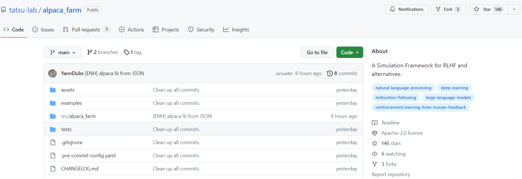Image resolution: width=522 pixels, height=179 pixels.
Task: View the 8 commits history link
Action: 342,74
